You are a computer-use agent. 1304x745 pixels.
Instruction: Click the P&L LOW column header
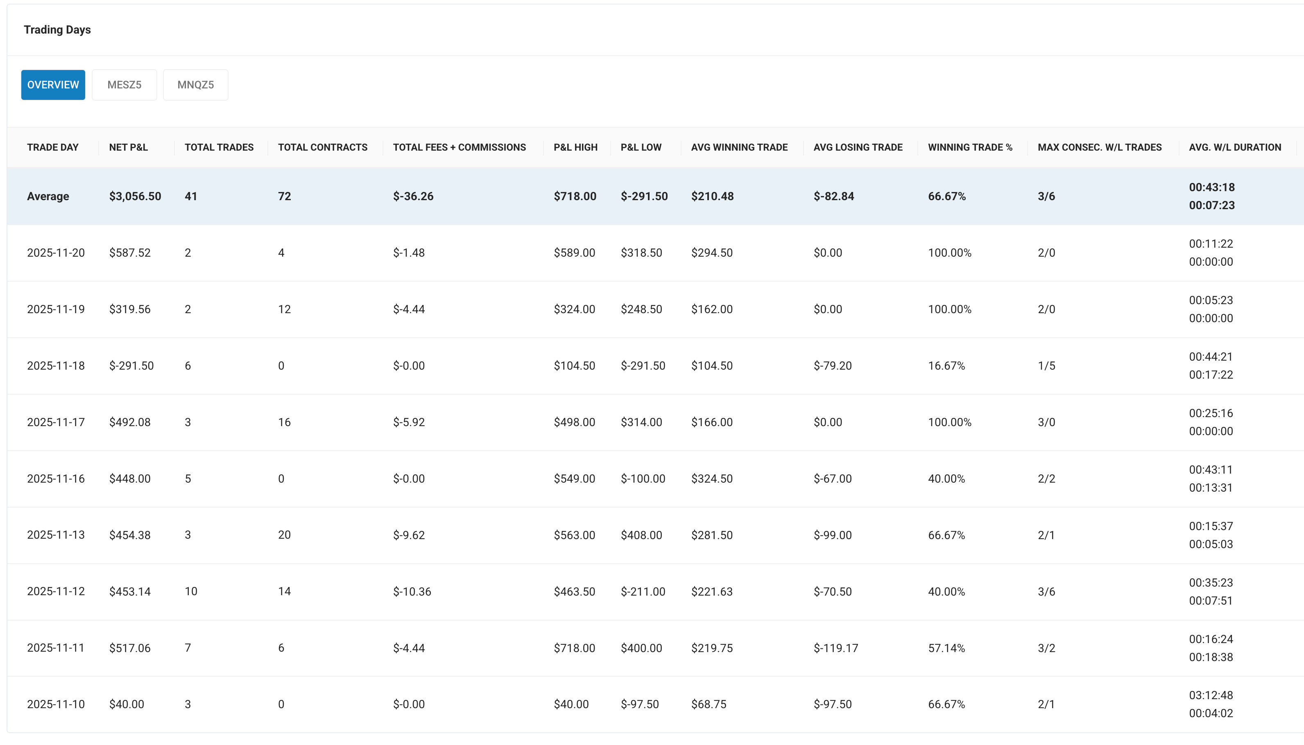(641, 147)
